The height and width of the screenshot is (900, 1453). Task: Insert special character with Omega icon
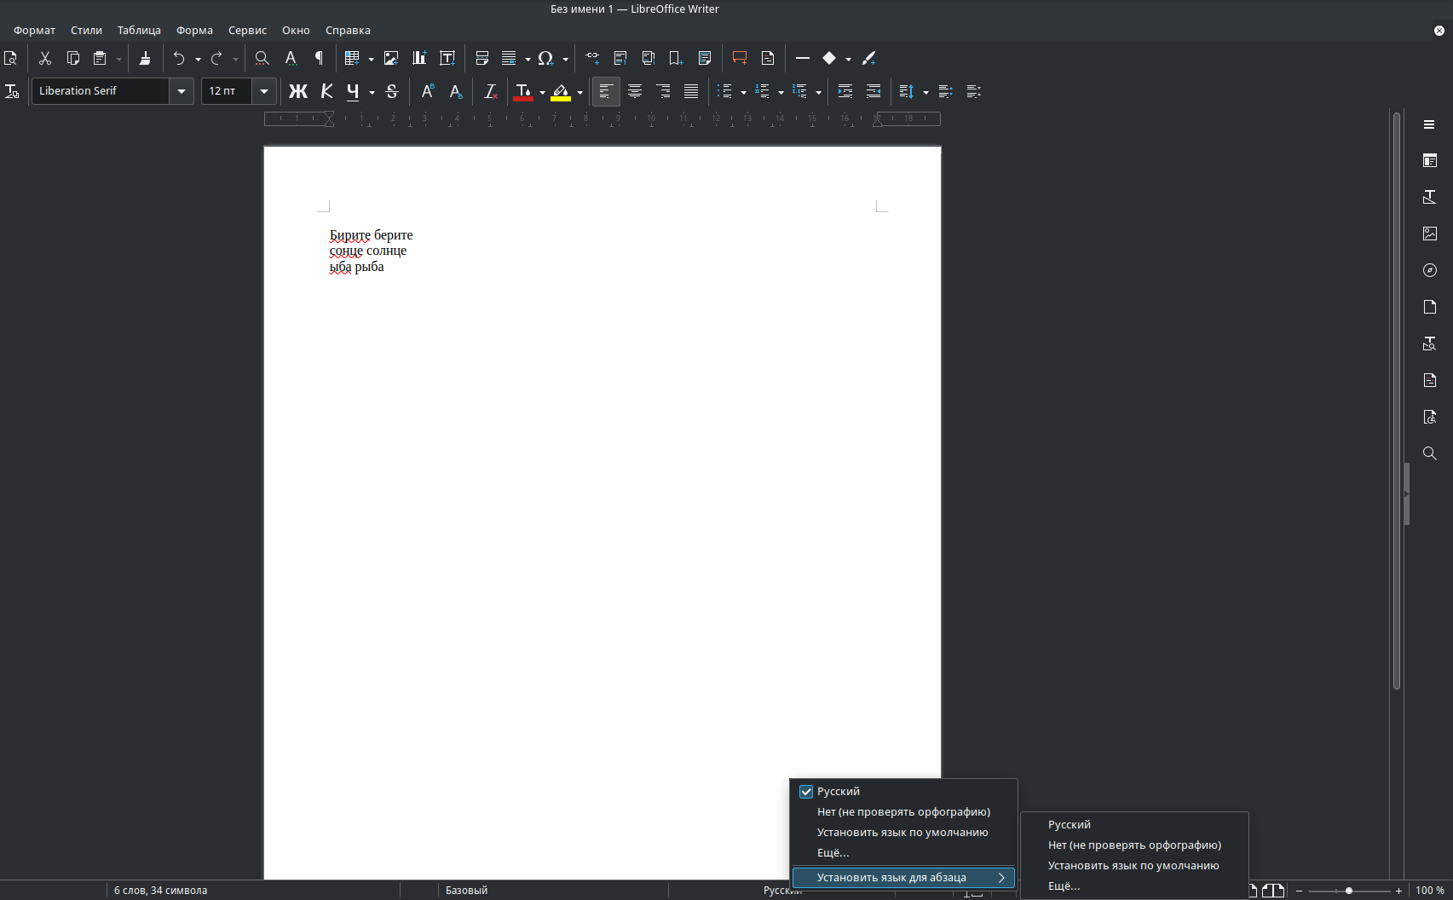pyautogui.click(x=545, y=58)
